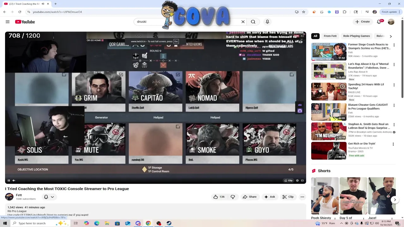
Task: Expand the subscription notification chevron
Action: click(52, 197)
